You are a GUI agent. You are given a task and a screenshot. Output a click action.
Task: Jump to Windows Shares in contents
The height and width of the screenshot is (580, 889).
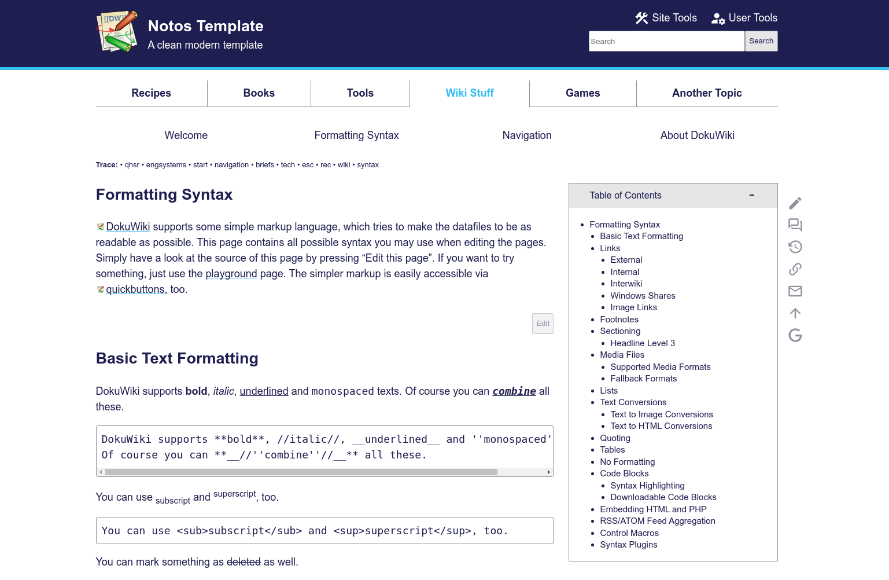pos(643,296)
